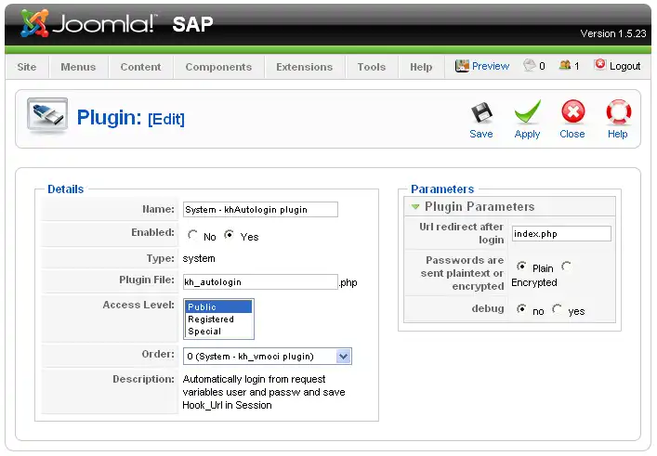Click the red Close icon
Viewport: 657px width, 456px height.
click(x=572, y=114)
